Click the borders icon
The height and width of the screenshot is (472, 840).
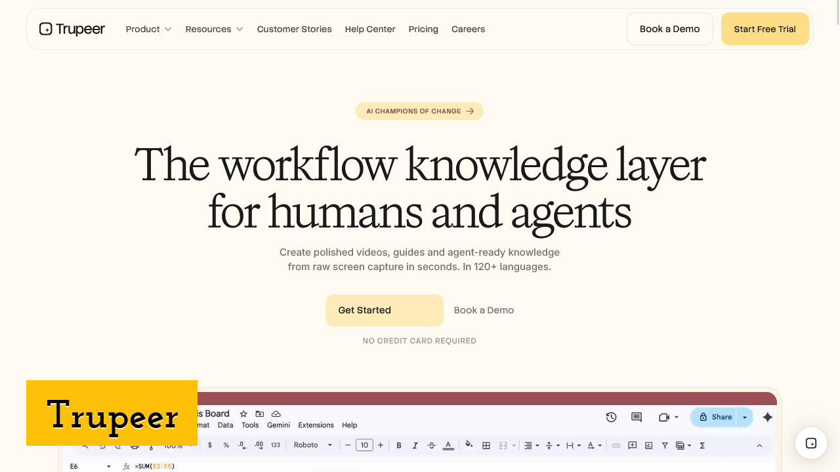point(486,445)
